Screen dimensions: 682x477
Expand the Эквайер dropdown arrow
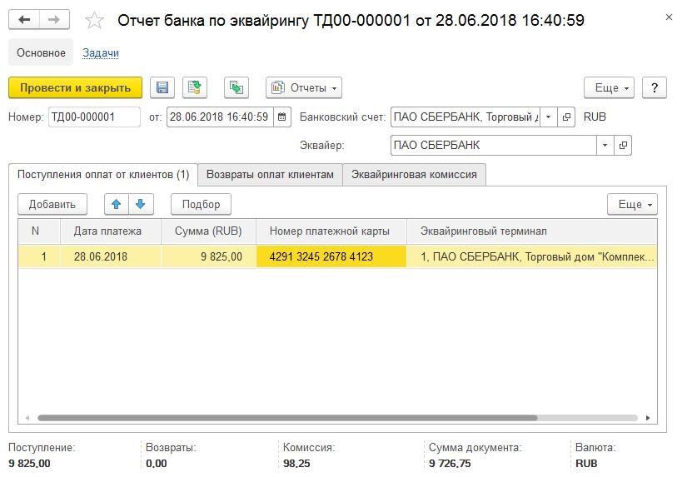[x=605, y=145]
